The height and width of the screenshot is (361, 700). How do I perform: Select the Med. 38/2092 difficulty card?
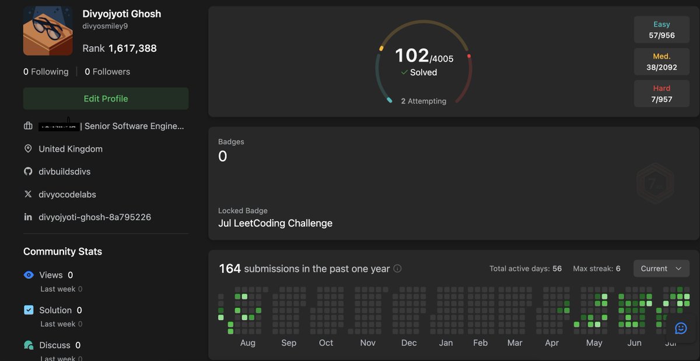(x=661, y=62)
